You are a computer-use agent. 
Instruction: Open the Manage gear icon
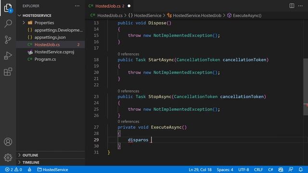pos(8,158)
